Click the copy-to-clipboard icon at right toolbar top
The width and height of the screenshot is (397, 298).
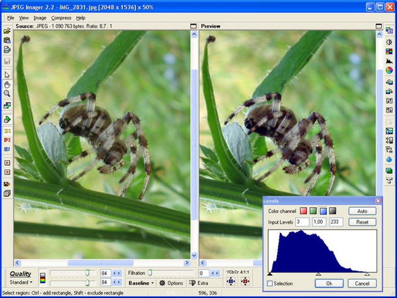(x=389, y=30)
